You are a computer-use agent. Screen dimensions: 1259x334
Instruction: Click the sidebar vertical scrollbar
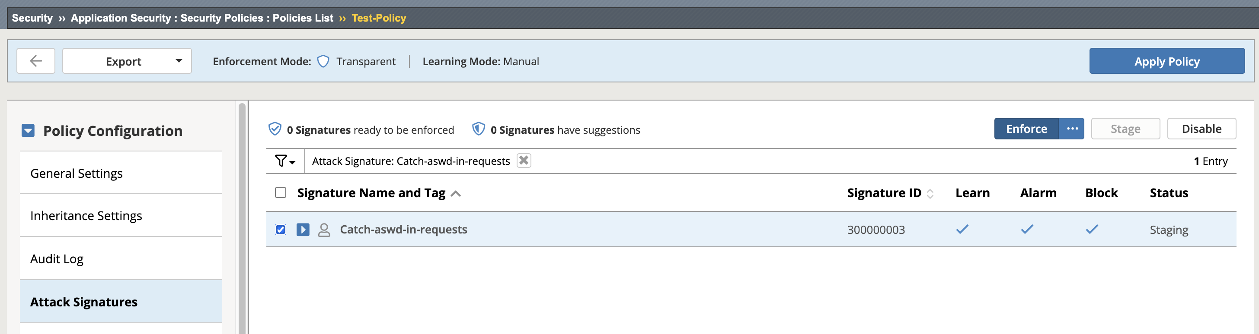point(242,218)
